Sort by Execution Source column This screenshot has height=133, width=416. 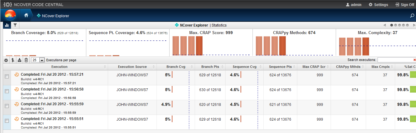pyautogui.click(x=132, y=67)
